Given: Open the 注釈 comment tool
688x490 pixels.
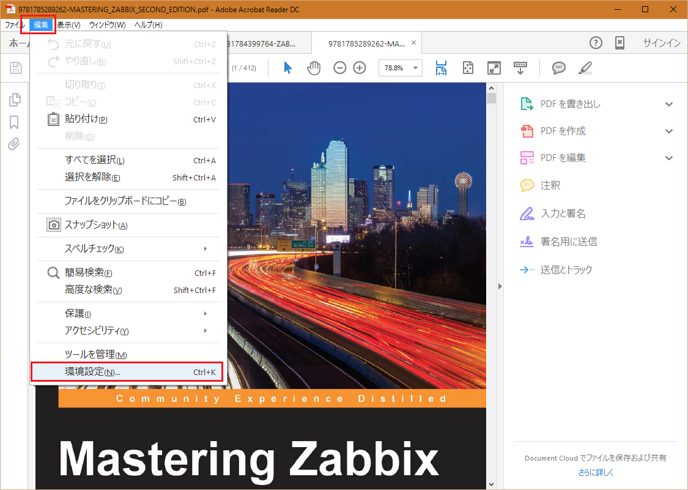Looking at the screenshot, I should click(550, 185).
